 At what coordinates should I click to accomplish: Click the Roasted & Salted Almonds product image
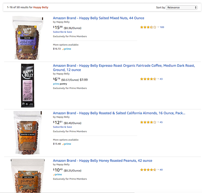[x=28, y=133]
